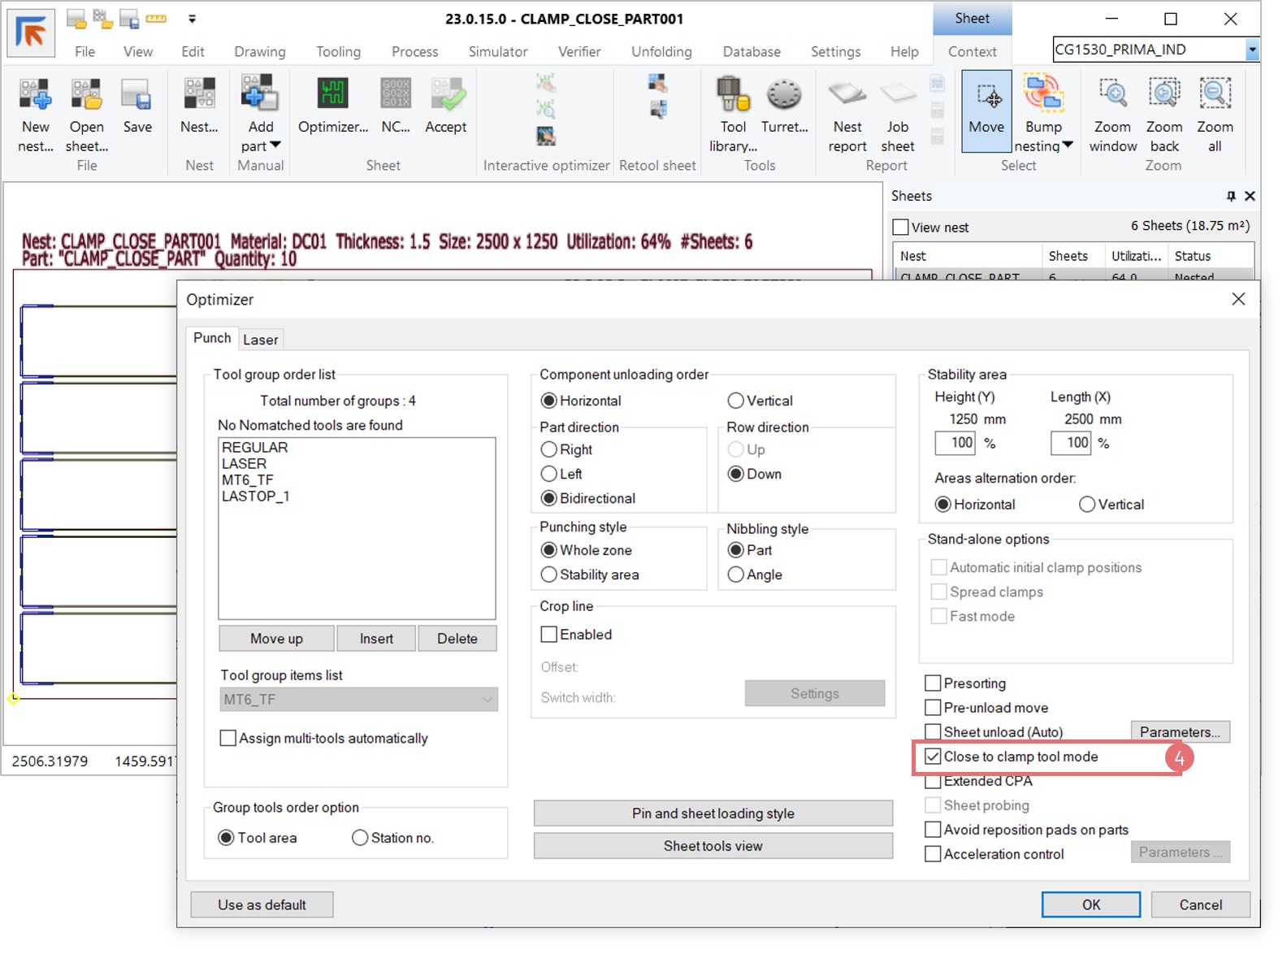1287x954 pixels.
Task: Open the Tool library icon
Action: 733,96
